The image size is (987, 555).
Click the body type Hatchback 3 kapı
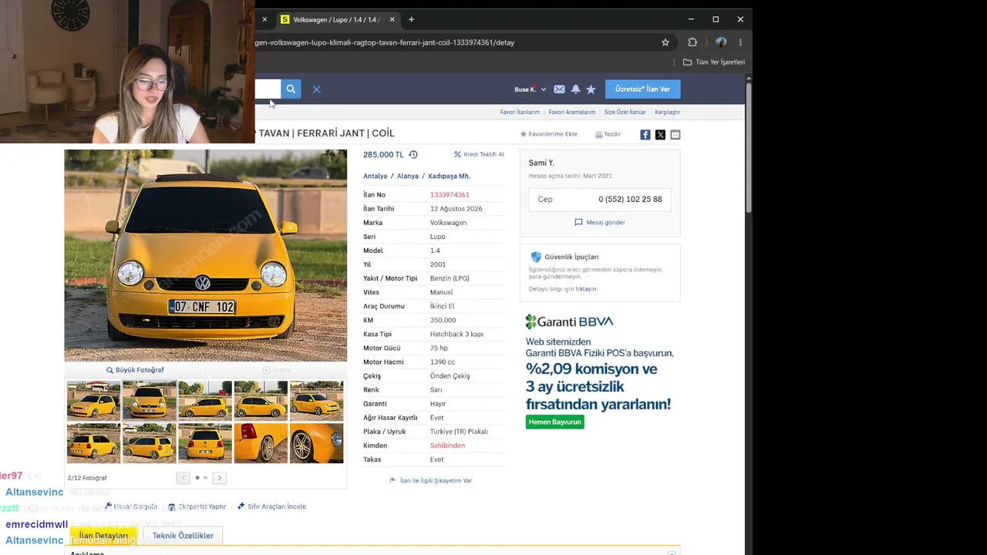[x=456, y=334]
